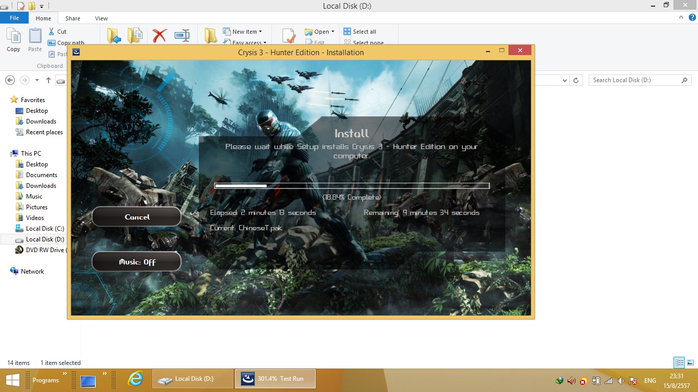Click the Search Local Disk (D:) field
Image resolution: width=698 pixels, height=392 pixels.
[x=635, y=80]
